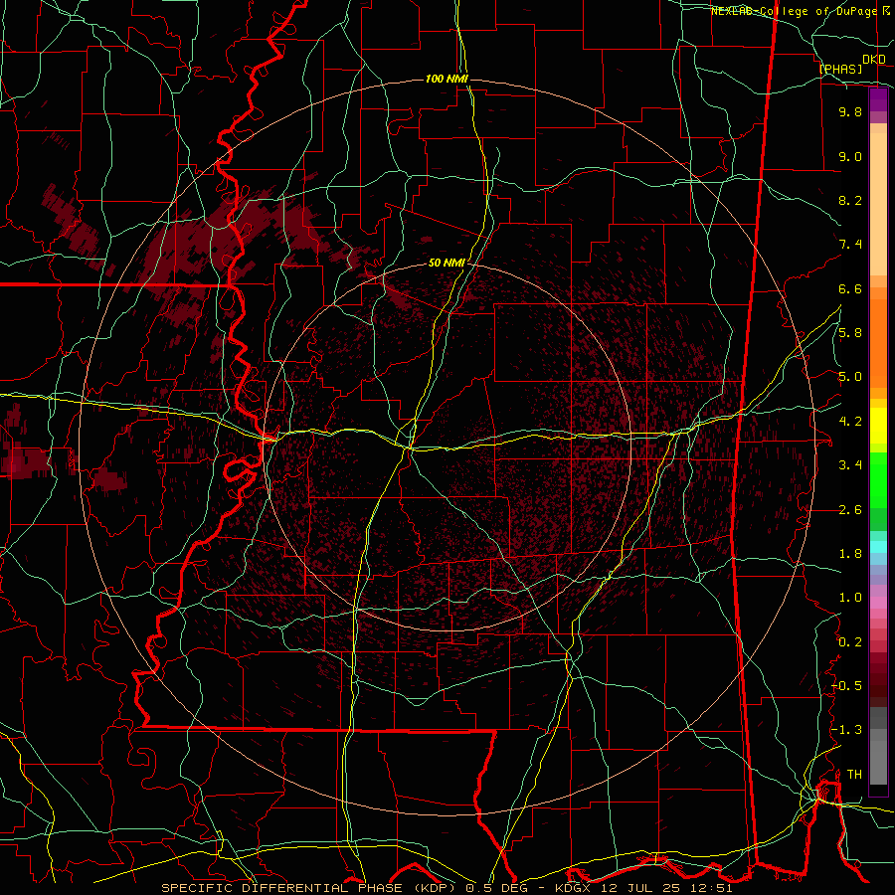Screen dimensions: 895x895
Task: Click the 3.4 scale value
Action: [x=850, y=465]
